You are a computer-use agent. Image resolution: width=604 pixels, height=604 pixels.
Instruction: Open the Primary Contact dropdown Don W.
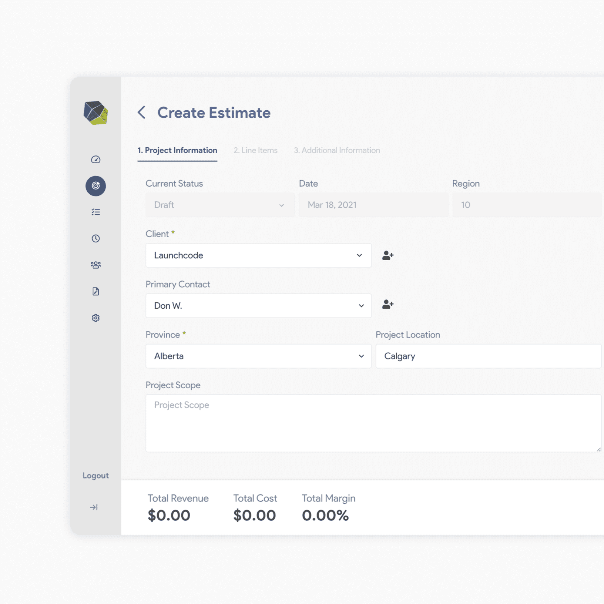pyautogui.click(x=258, y=306)
